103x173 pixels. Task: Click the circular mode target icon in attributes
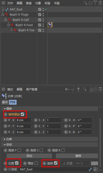pyautogui.click(x=95, y=89)
